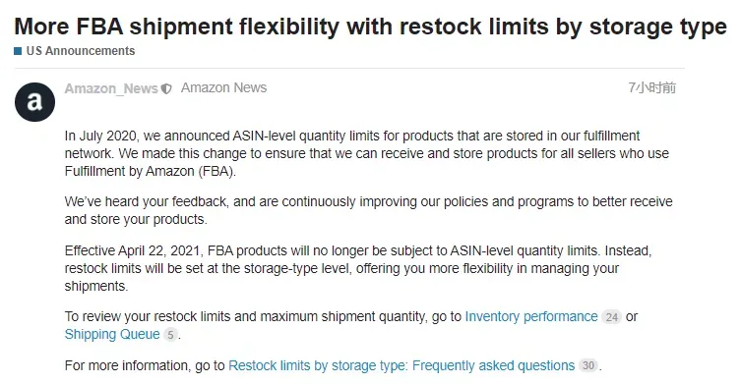Click the Amazon News display name
The height and width of the screenshot is (384, 741).
tap(223, 87)
